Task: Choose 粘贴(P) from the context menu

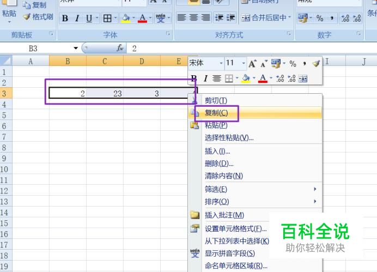Action: pos(255,125)
